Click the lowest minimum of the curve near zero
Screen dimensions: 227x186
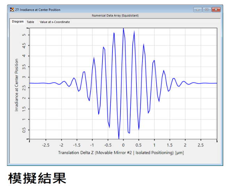tap(119, 138)
